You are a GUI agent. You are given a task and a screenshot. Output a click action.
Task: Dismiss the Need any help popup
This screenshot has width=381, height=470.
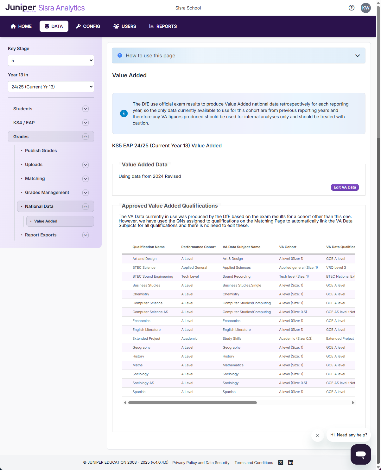coord(318,435)
